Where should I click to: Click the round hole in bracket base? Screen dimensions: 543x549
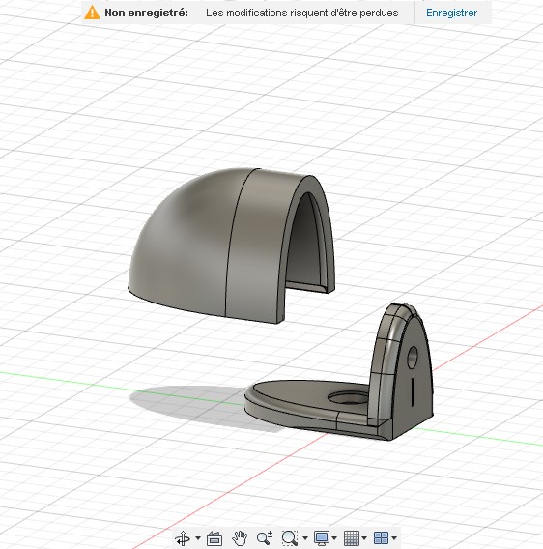click(x=349, y=398)
